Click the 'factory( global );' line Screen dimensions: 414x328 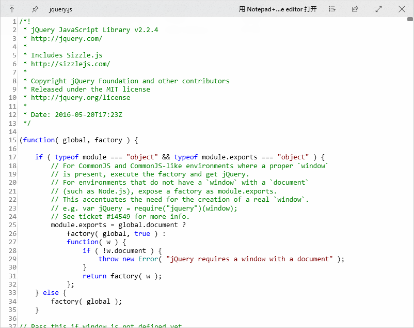(86, 302)
